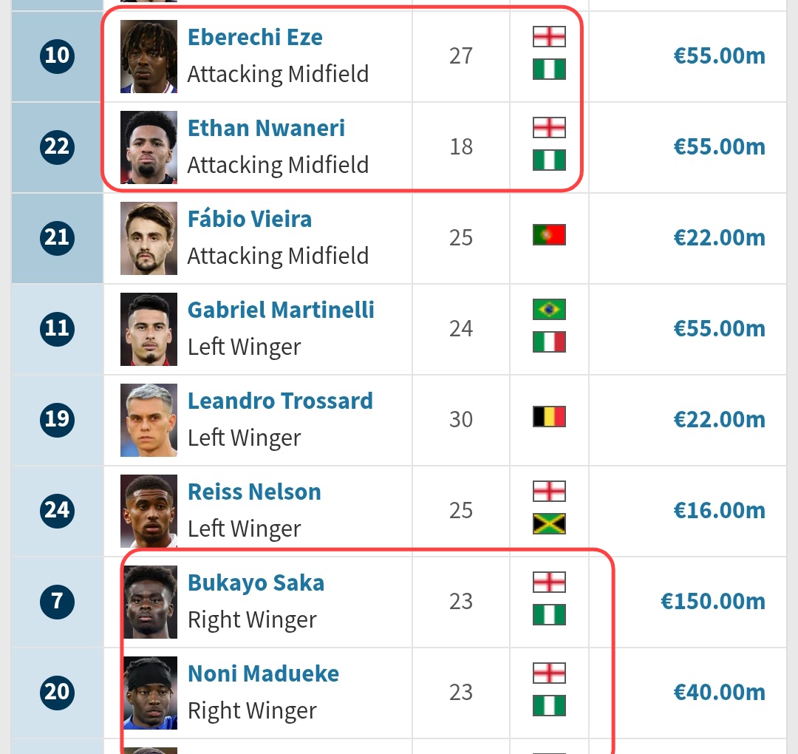The height and width of the screenshot is (754, 798).
Task: Click the Jamaica flag in Reiss Nelson's row
Action: click(x=549, y=524)
